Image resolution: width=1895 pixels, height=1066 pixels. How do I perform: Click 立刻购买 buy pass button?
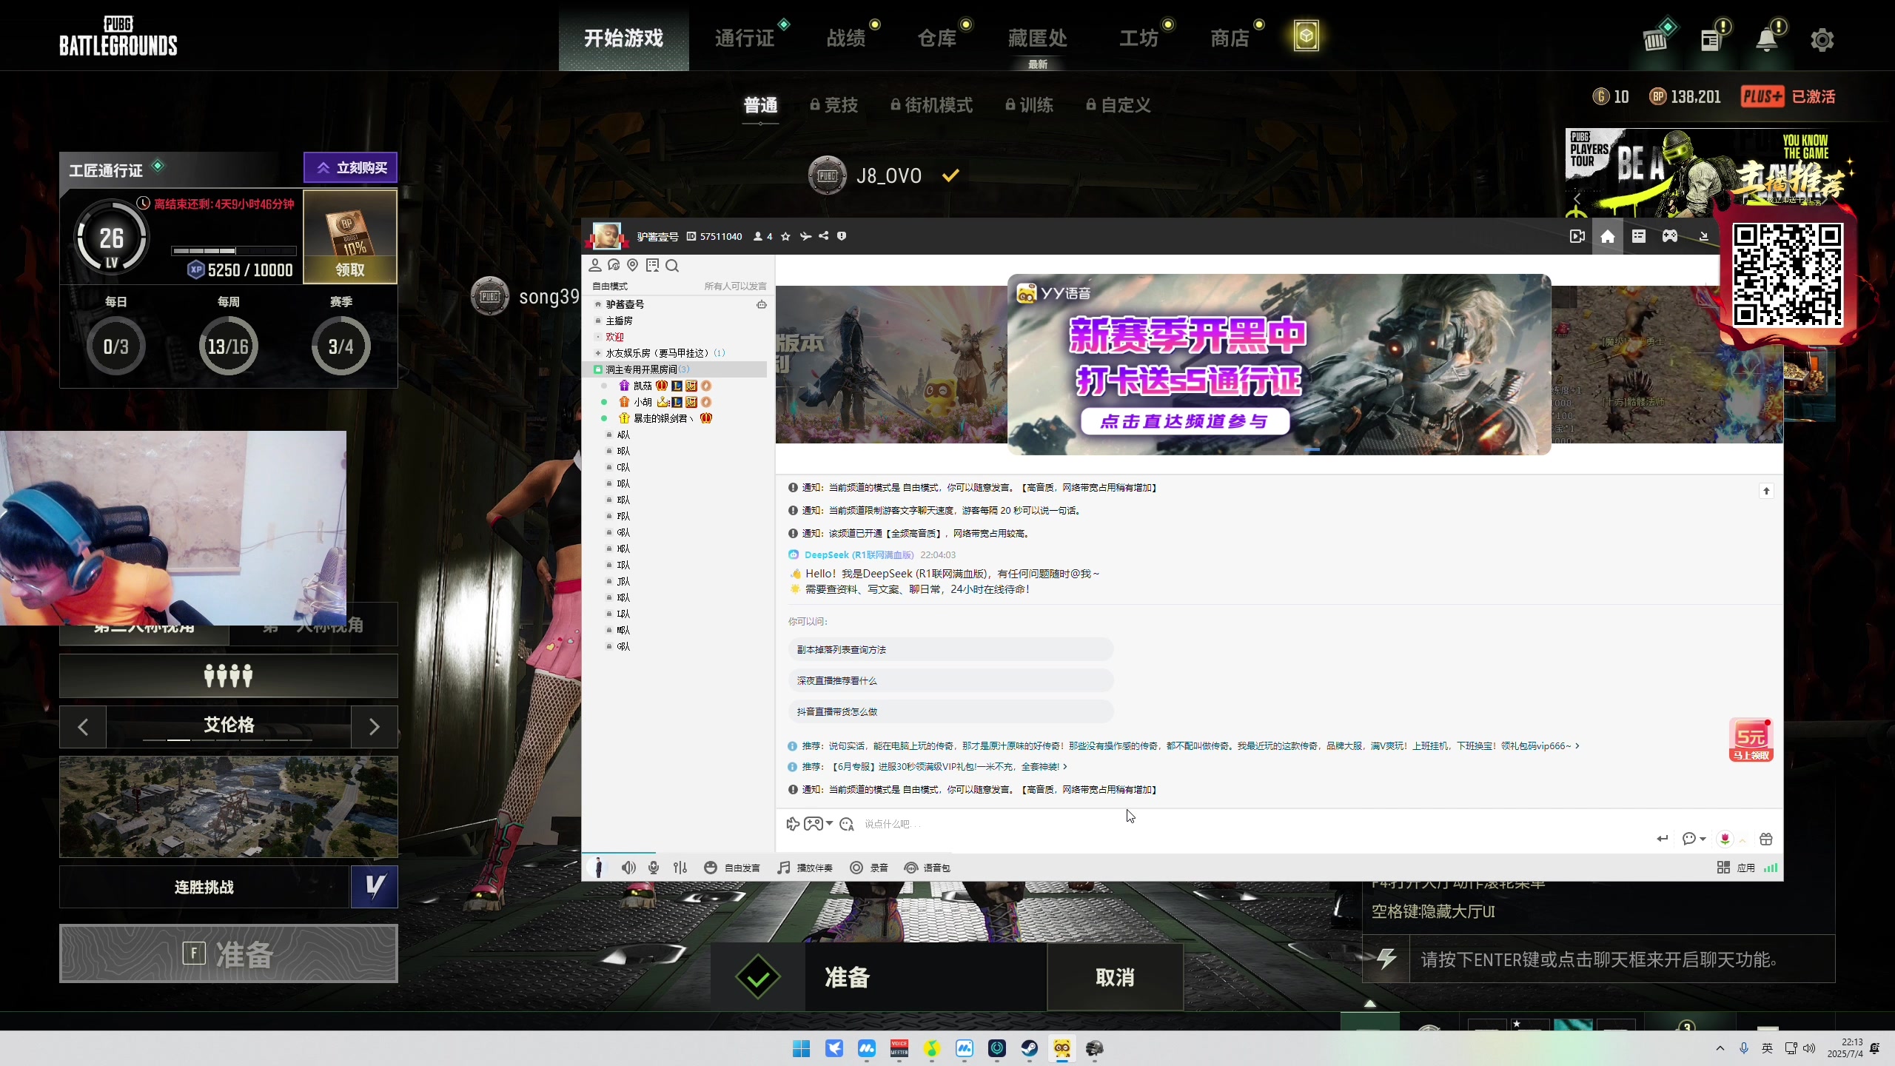[x=351, y=168]
